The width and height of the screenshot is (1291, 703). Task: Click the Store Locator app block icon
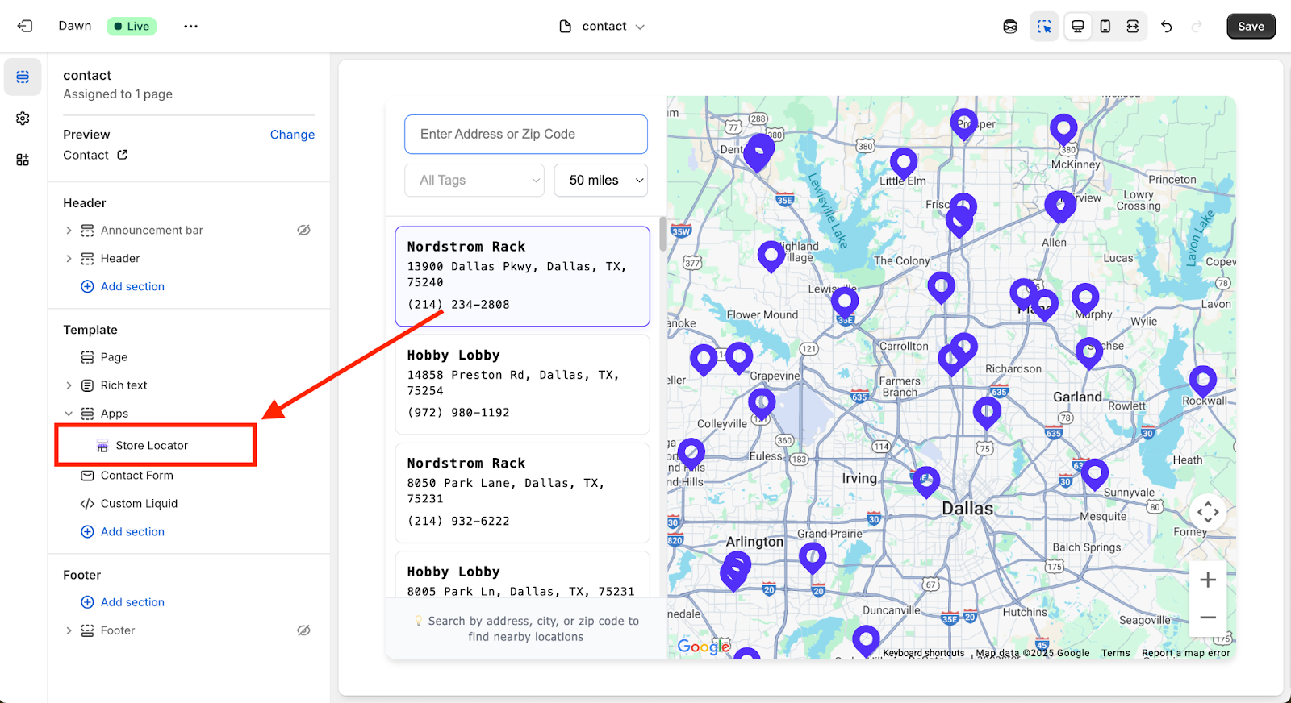coord(102,446)
